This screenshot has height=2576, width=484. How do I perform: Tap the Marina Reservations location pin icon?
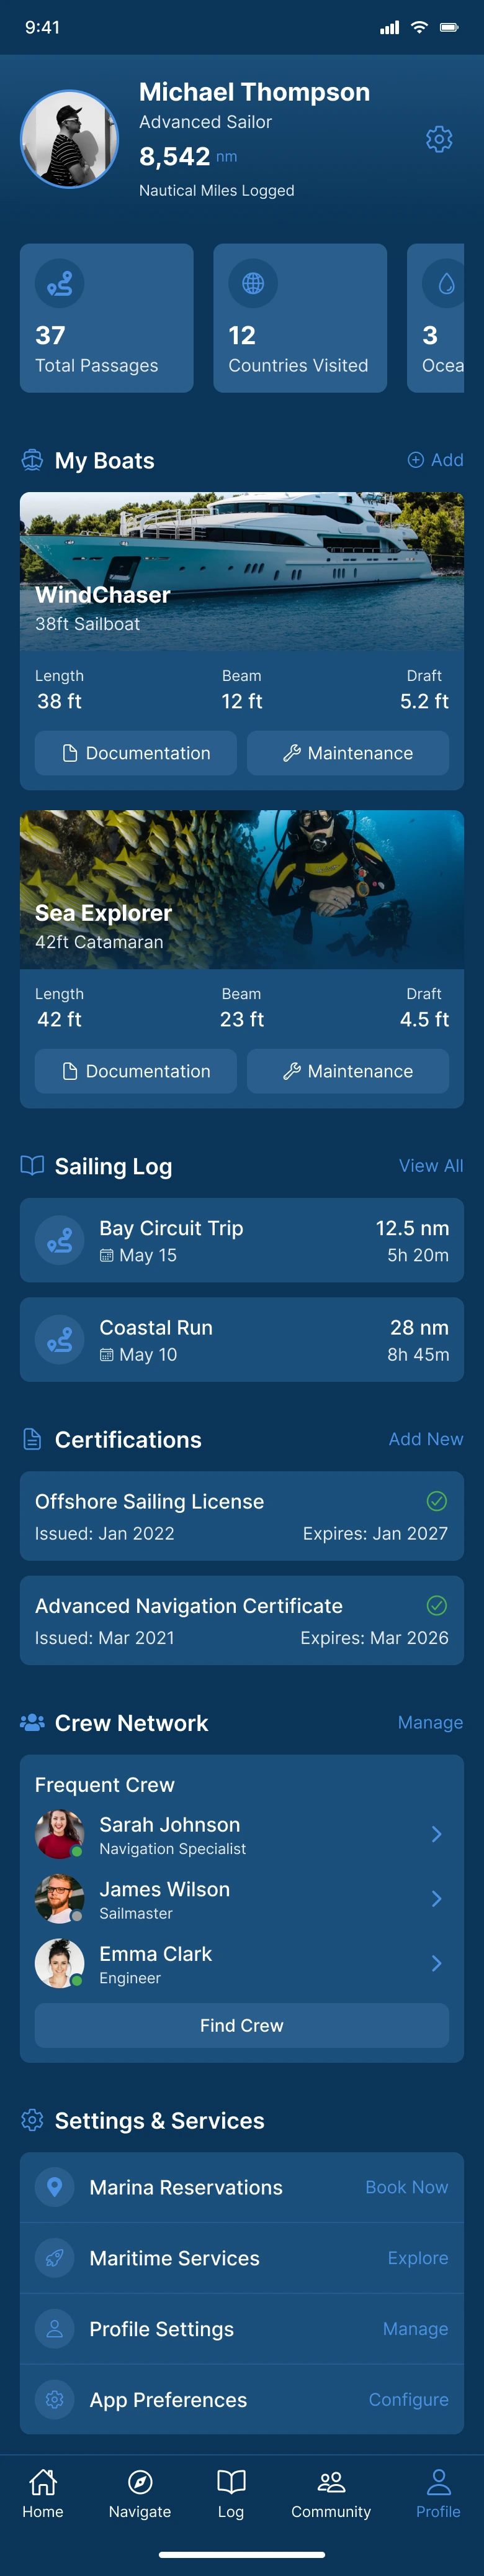point(55,2187)
